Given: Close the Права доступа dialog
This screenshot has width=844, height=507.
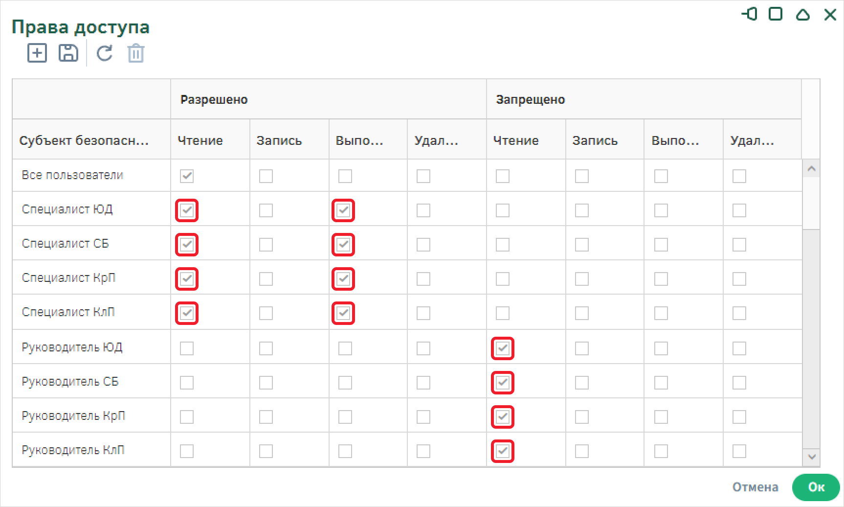Looking at the screenshot, I should (x=830, y=15).
